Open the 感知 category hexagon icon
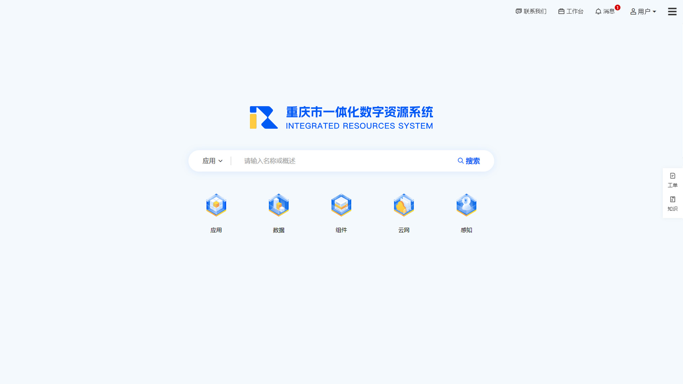Screen dimensions: 683x384 point(466,205)
